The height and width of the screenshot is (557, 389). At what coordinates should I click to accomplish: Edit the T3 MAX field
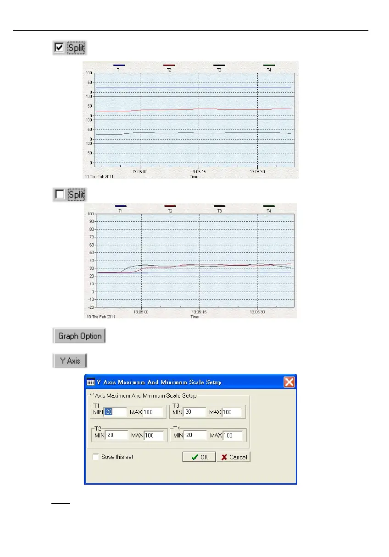coord(232,412)
